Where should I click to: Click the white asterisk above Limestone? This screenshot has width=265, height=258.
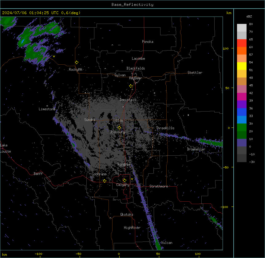click(47, 106)
